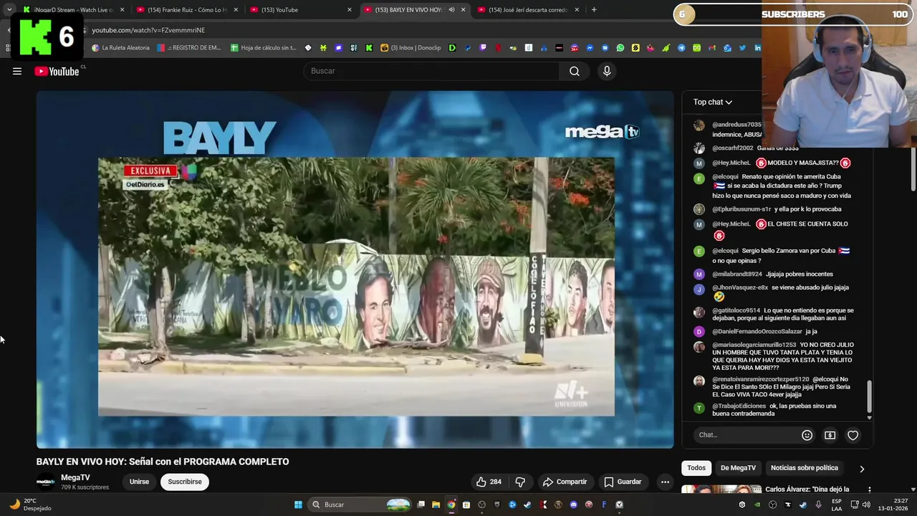
Task: Open Discord from the taskbar
Action: 573,505
